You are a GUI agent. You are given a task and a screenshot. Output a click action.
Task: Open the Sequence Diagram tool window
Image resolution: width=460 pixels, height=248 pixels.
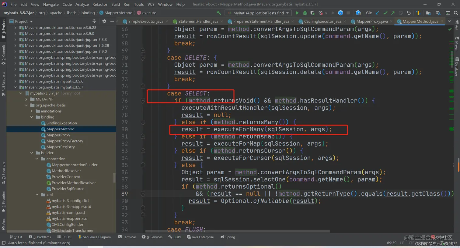94,237
